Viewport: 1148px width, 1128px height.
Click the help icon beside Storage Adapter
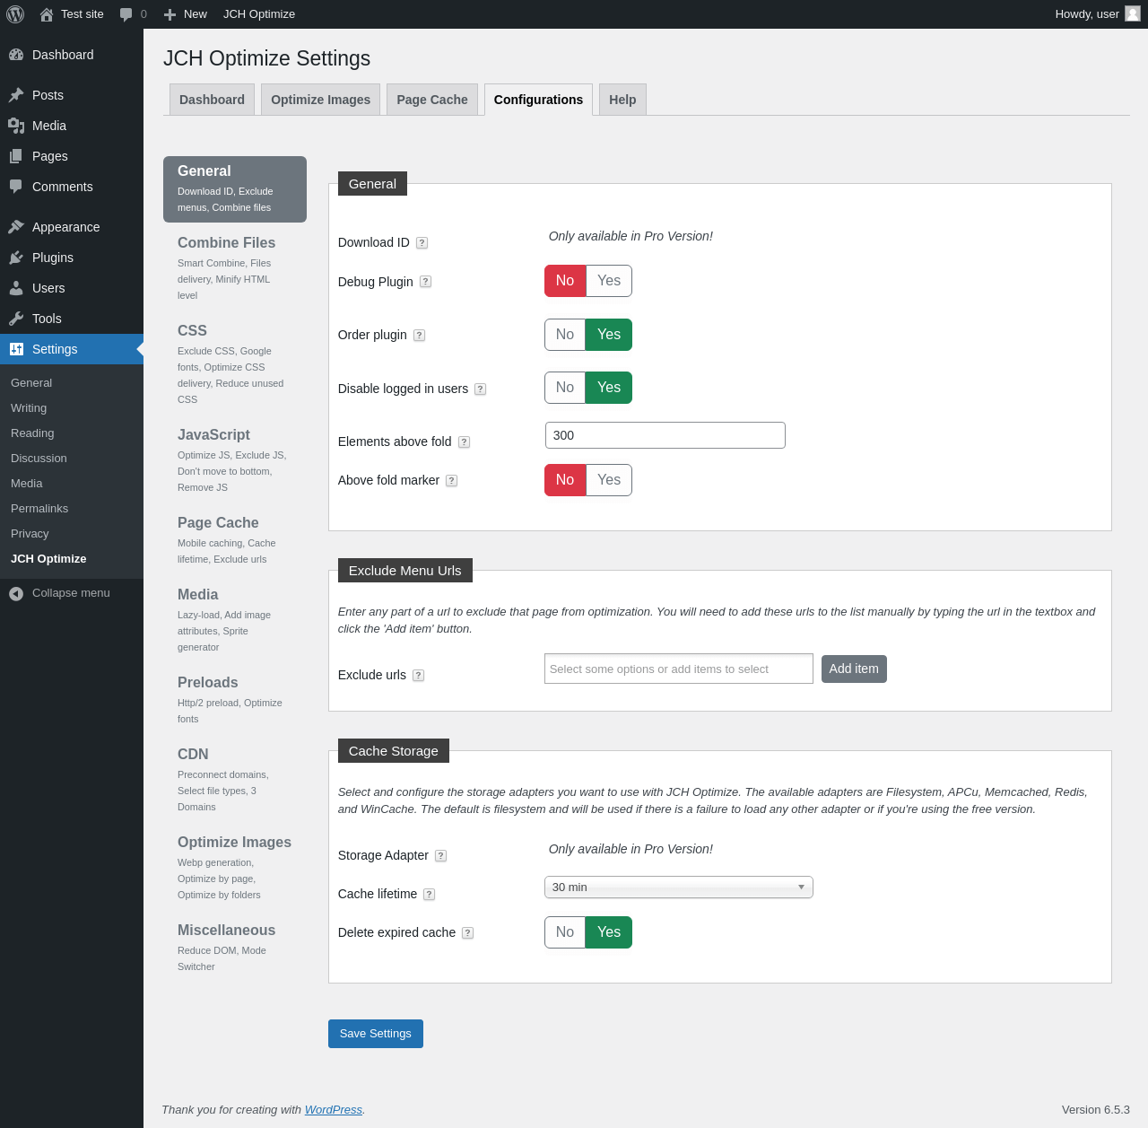440,856
